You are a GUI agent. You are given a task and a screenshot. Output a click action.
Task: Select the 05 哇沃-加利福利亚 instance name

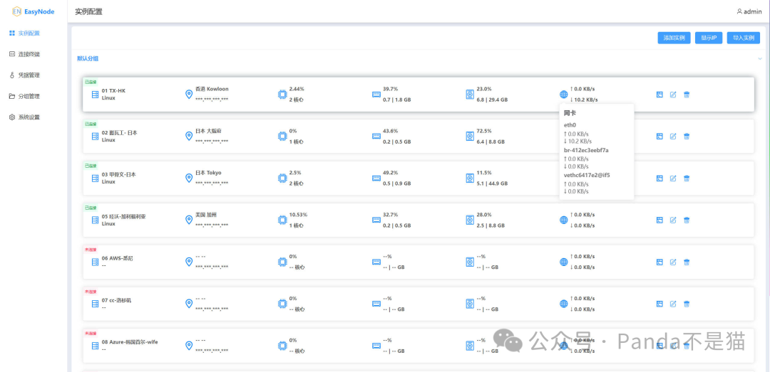pyautogui.click(x=124, y=217)
